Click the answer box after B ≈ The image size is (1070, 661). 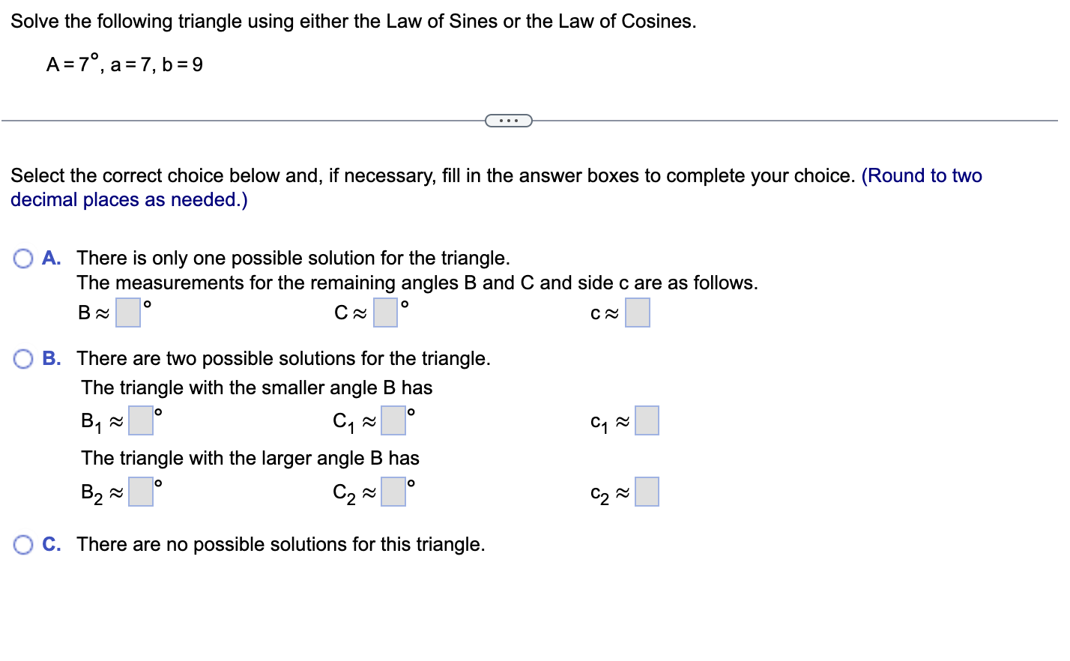pyautogui.click(x=127, y=312)
